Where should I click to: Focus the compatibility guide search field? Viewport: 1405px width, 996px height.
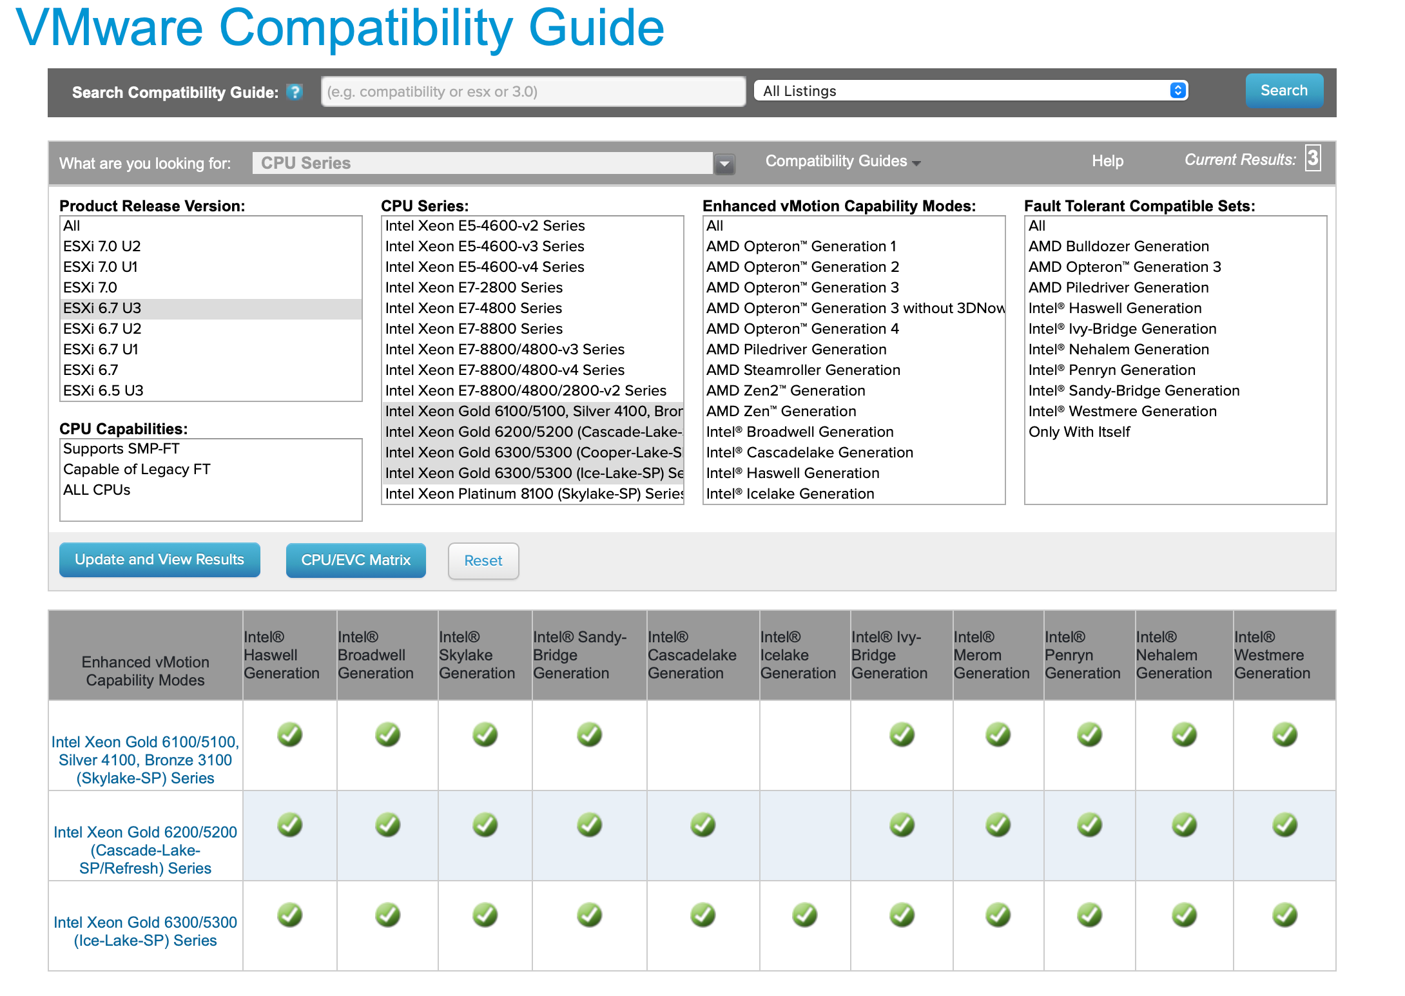point(534,91)
